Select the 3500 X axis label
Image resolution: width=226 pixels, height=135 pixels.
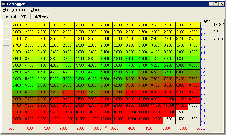115,128
